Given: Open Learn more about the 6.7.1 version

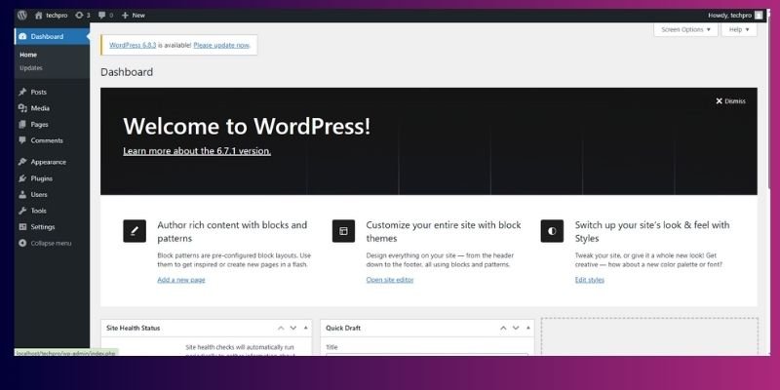Looking at the screenshot, I should point(197,151).
